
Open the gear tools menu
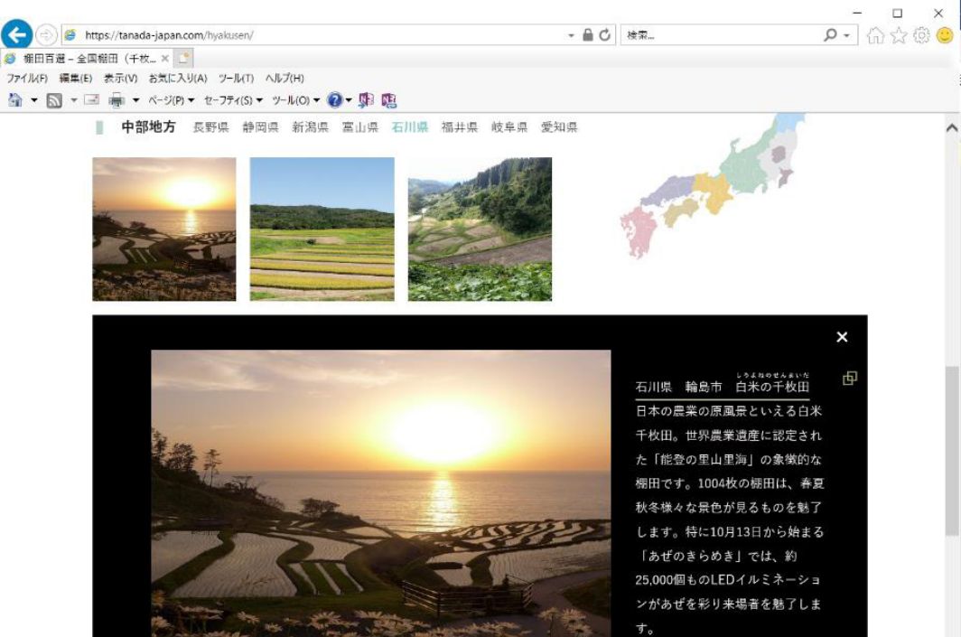921,35
